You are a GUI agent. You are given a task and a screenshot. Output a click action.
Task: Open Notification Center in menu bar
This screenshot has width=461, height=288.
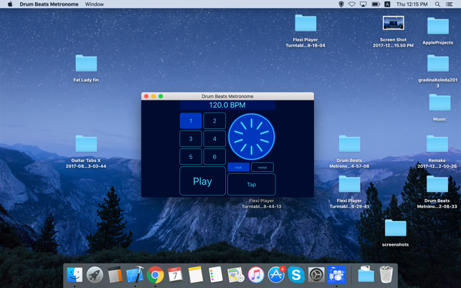[449, 4]
